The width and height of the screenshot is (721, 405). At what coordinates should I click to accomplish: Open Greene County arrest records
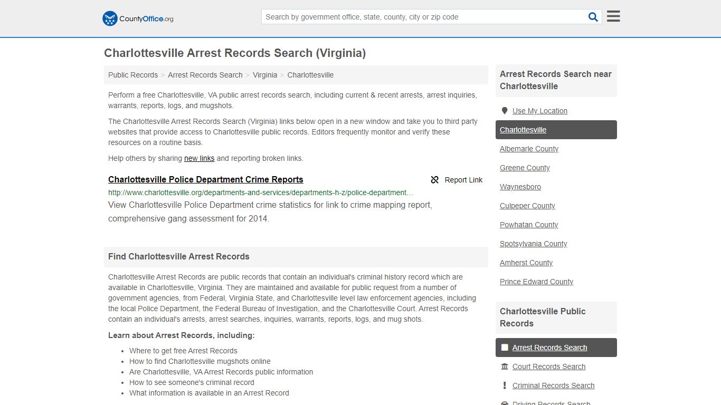point(525,168)
